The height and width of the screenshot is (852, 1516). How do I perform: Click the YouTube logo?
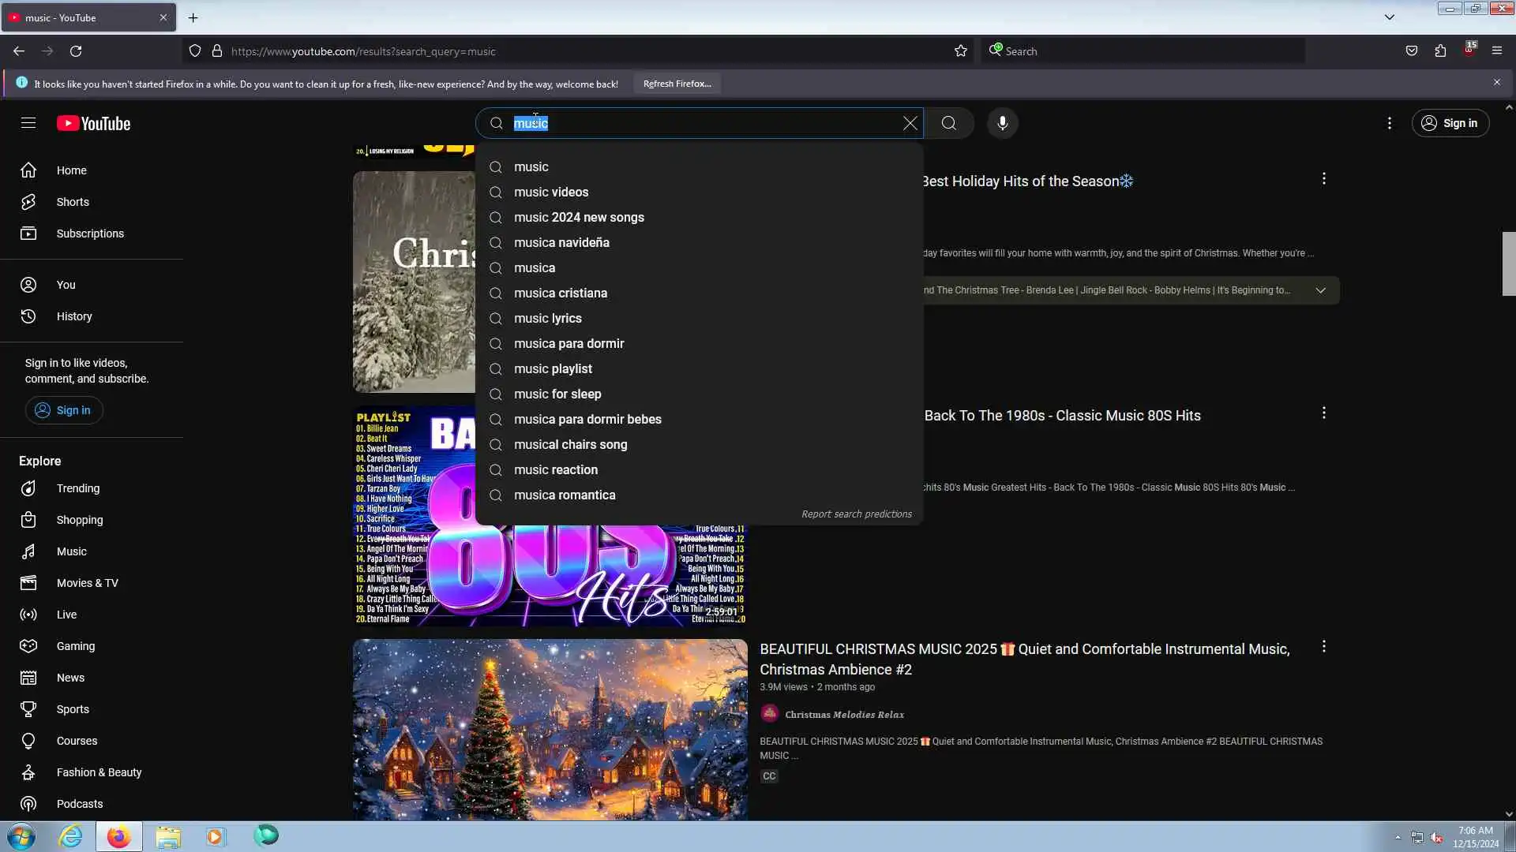point(93,124)
